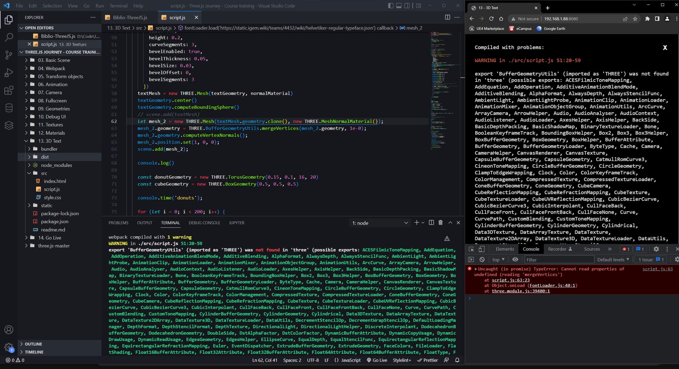Viewport: 679px width, 369px height.
Task: Toggle VS Code secondary sidebar layout
Action: [x=407, y=6]
